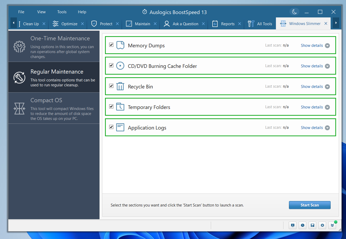Click 'Show details' link for Recycle Bin
This screenshot has width=346, height=239.
(312, 87)
